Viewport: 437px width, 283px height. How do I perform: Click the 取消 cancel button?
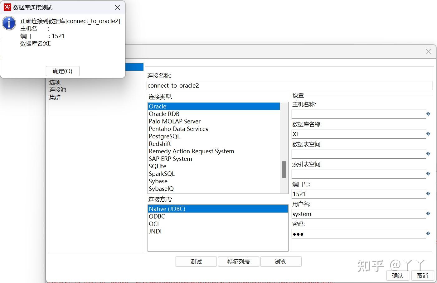coord(423,276)
